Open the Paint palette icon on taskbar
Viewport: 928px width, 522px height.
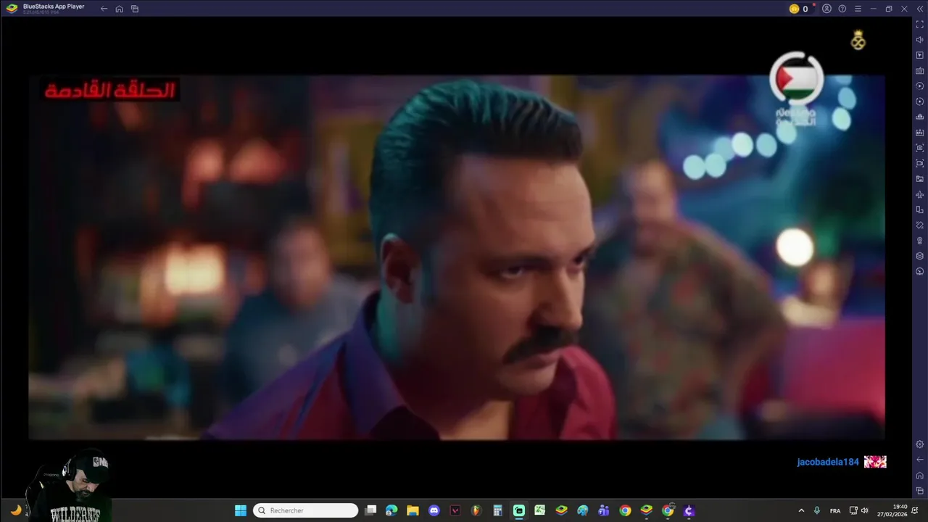coord(583,510)
